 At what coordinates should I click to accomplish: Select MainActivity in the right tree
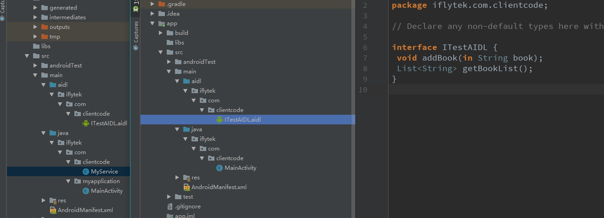tap(240, 168)
